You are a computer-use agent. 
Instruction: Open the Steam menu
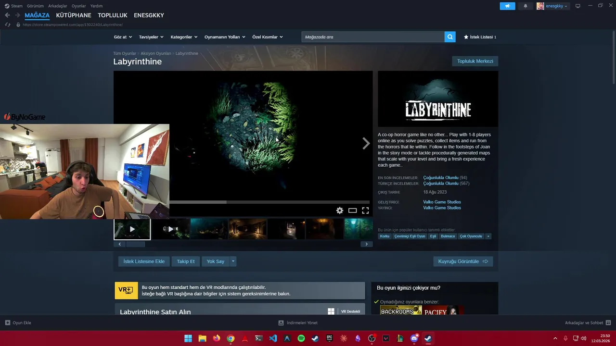(x=13, y=6)
